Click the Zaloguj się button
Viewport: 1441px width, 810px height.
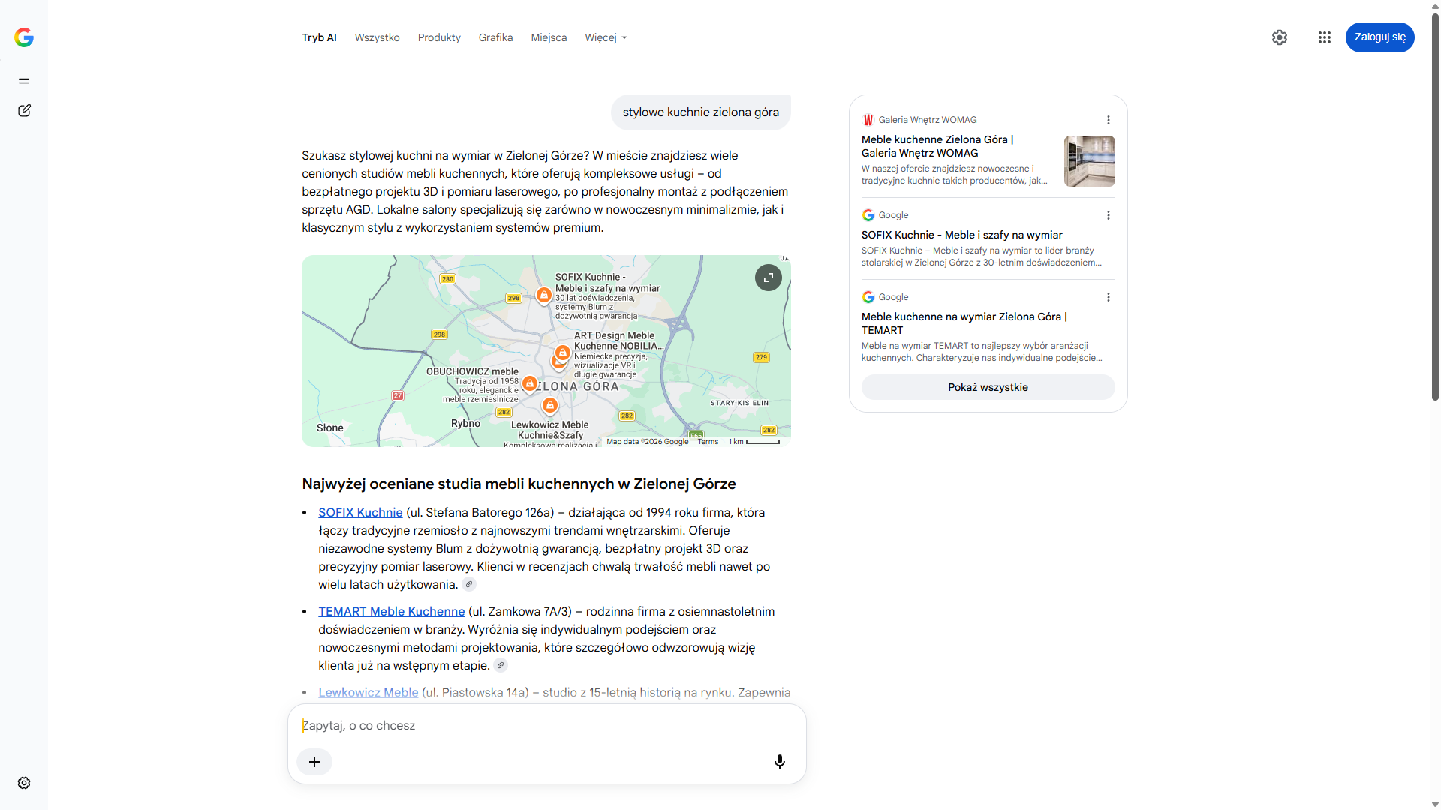[1379, 37]
